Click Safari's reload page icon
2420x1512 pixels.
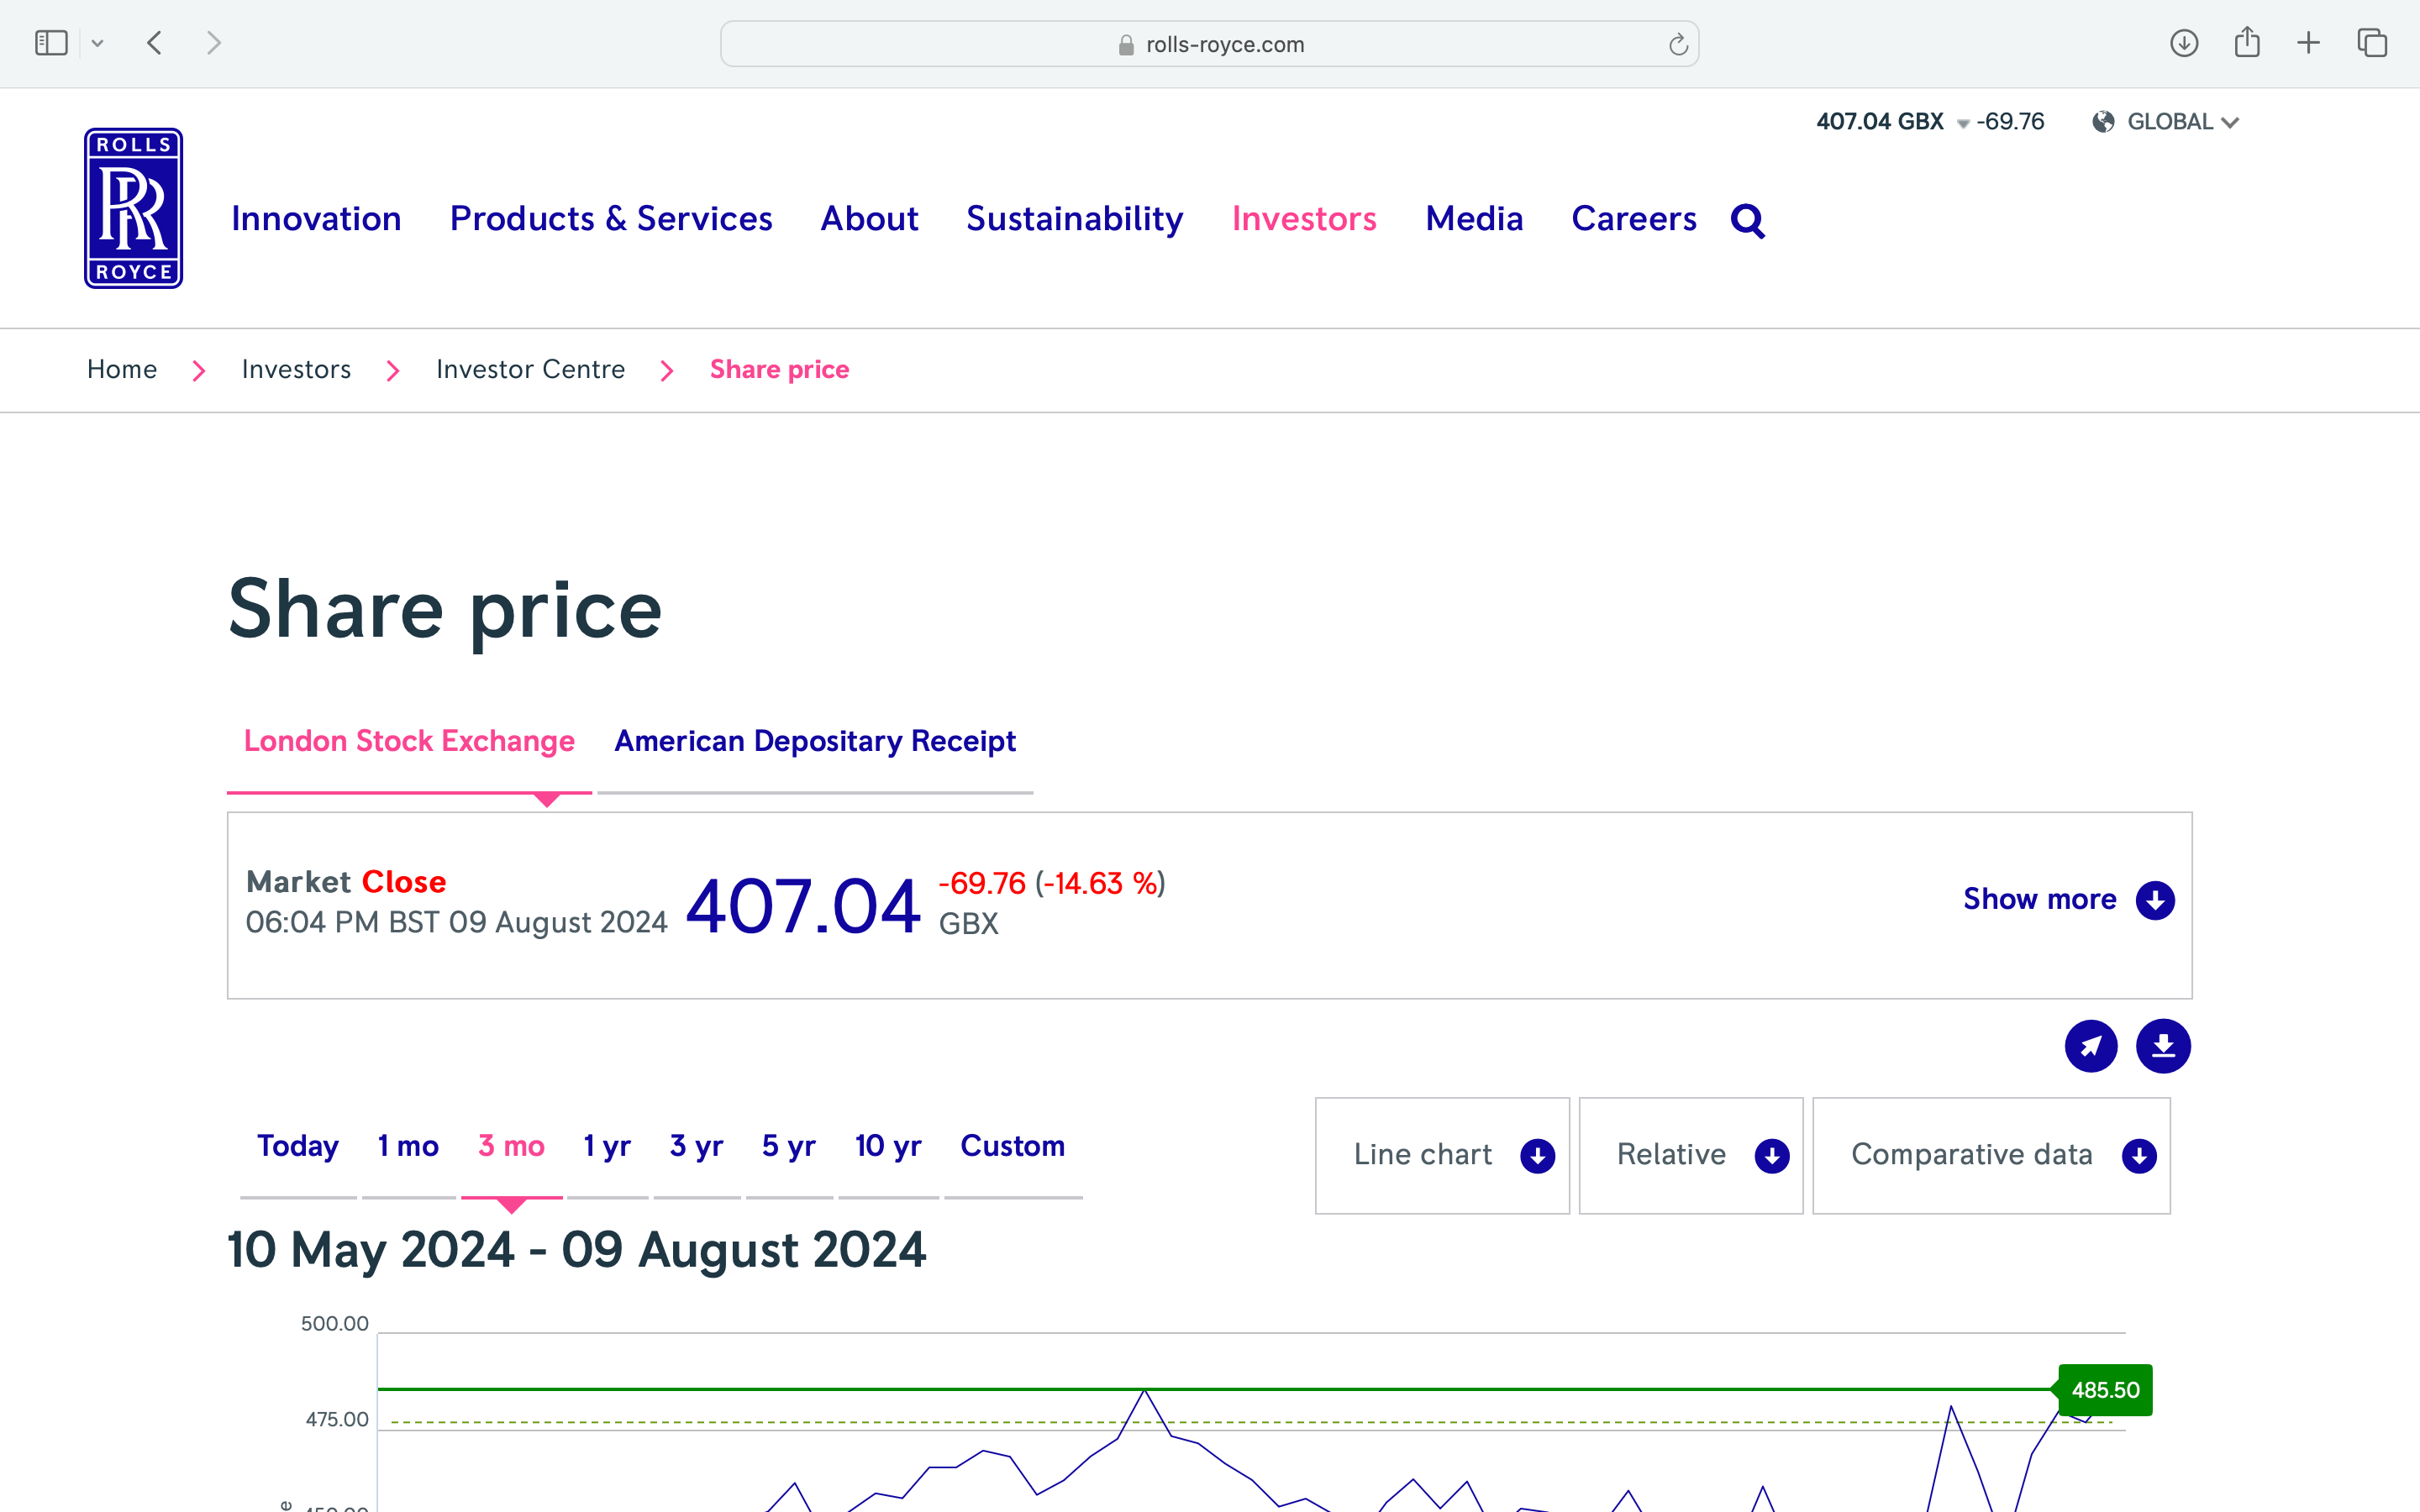[1678, 44]
